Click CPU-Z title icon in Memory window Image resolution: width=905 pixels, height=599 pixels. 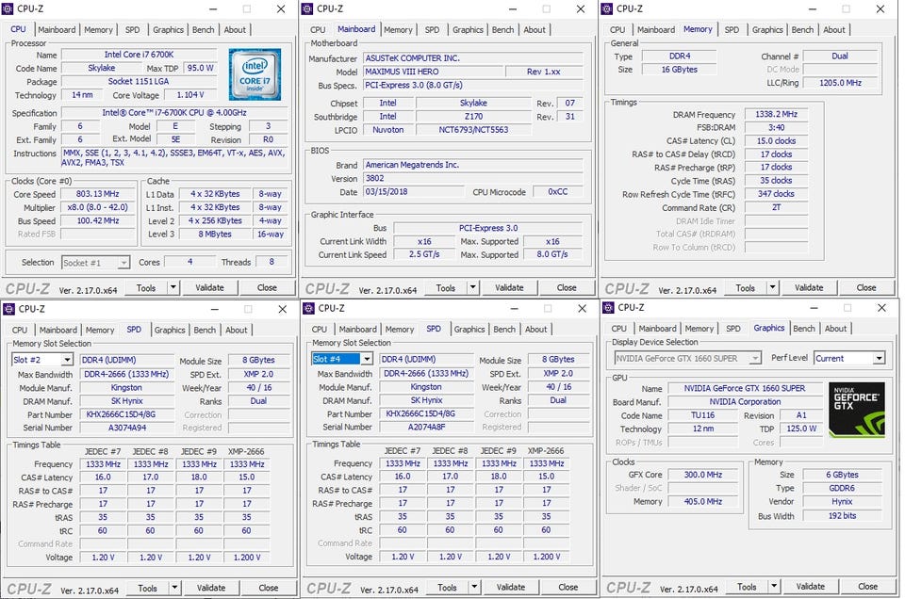(607, 8)
